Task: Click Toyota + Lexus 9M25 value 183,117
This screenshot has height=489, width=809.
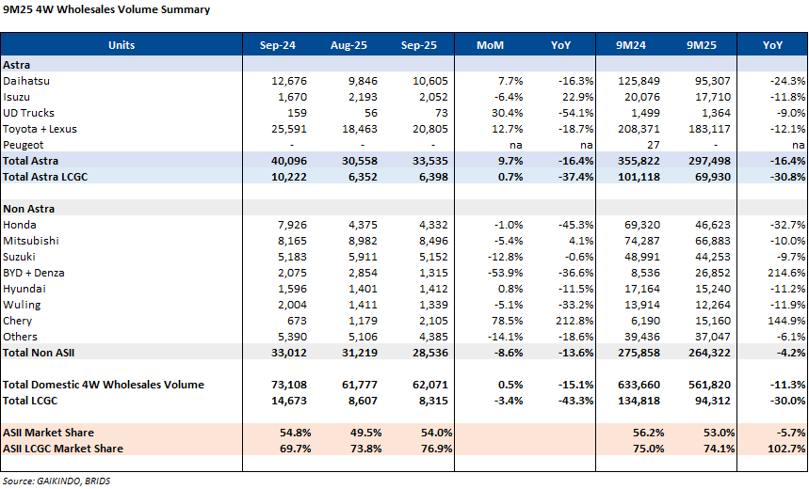Action: click(x=709, y=129)
